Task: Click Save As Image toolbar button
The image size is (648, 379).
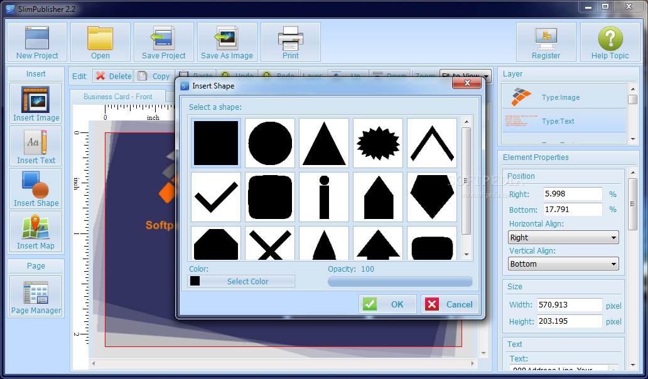Action: 227,43
